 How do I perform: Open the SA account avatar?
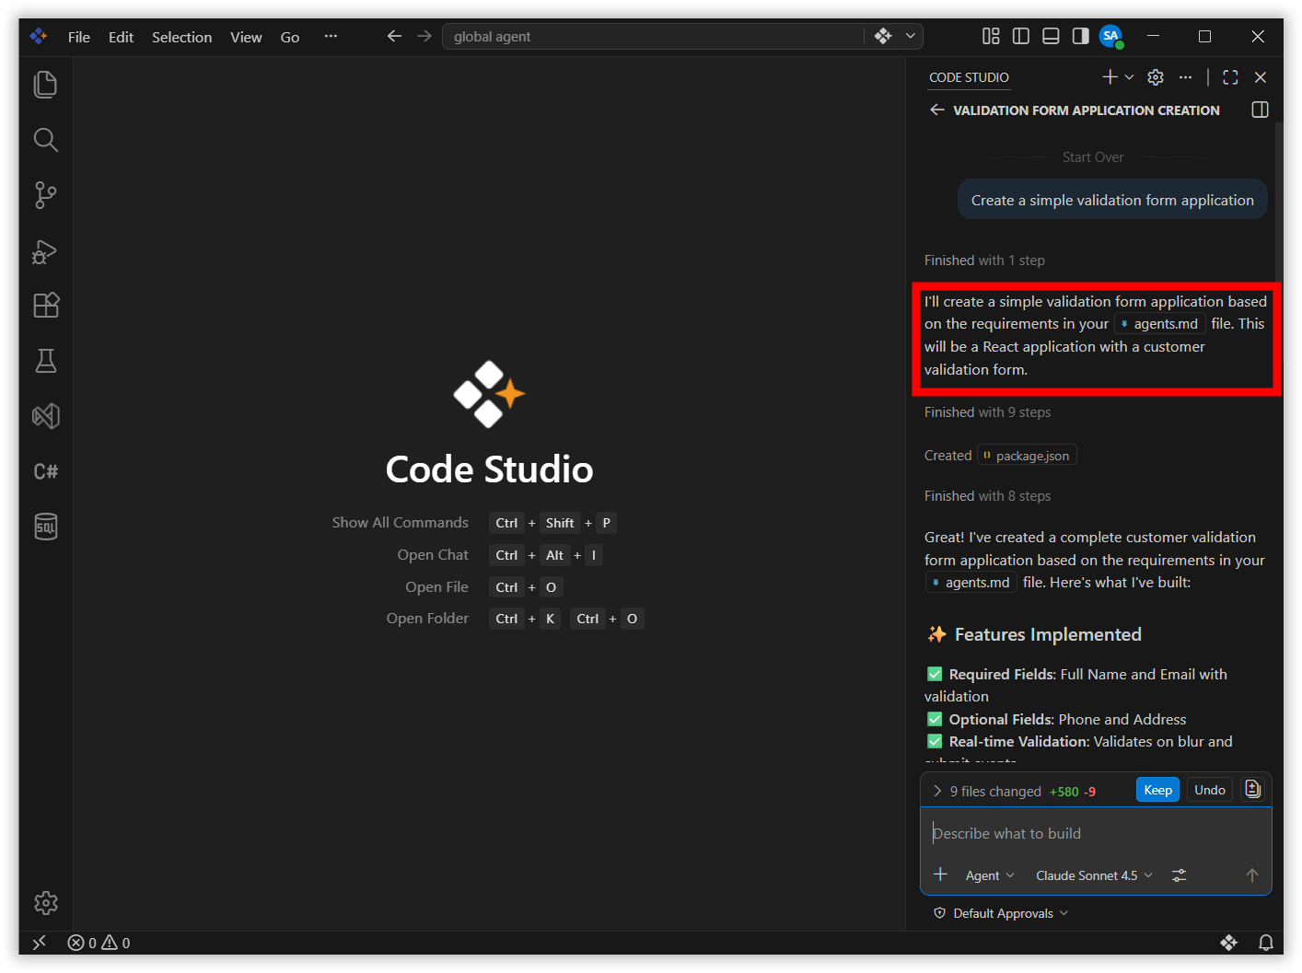coord(1111,36)
